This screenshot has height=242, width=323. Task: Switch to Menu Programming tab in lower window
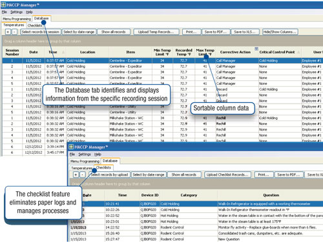coord(85,162)
